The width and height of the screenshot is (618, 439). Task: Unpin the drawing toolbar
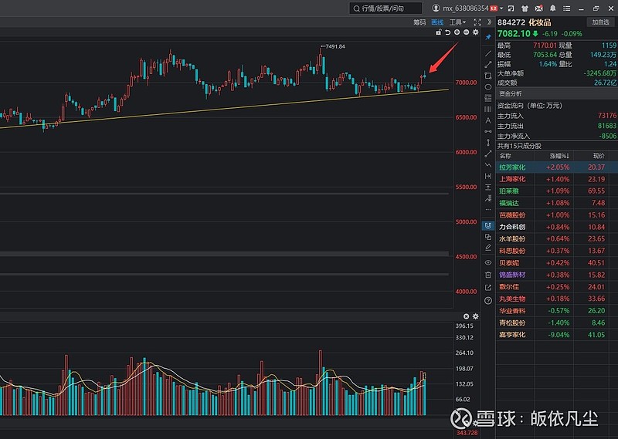487,37
